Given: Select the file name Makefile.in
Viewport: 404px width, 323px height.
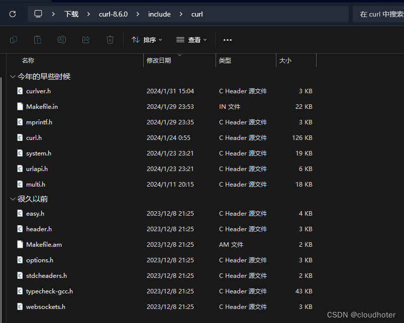Looking at the screenshot, I should [x=42, y=106].
